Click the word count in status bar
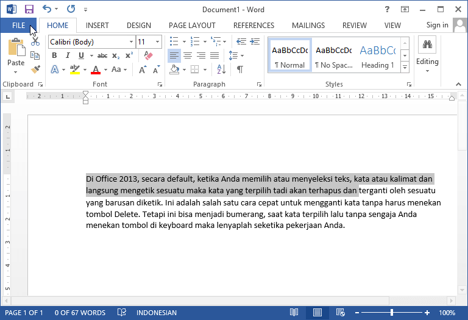The width and height of the screenshot is (468, 320). [80, 313]
